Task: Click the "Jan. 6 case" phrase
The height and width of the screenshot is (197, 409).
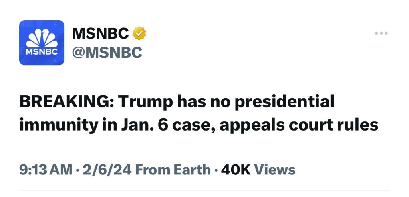Action: pos(157,125)
